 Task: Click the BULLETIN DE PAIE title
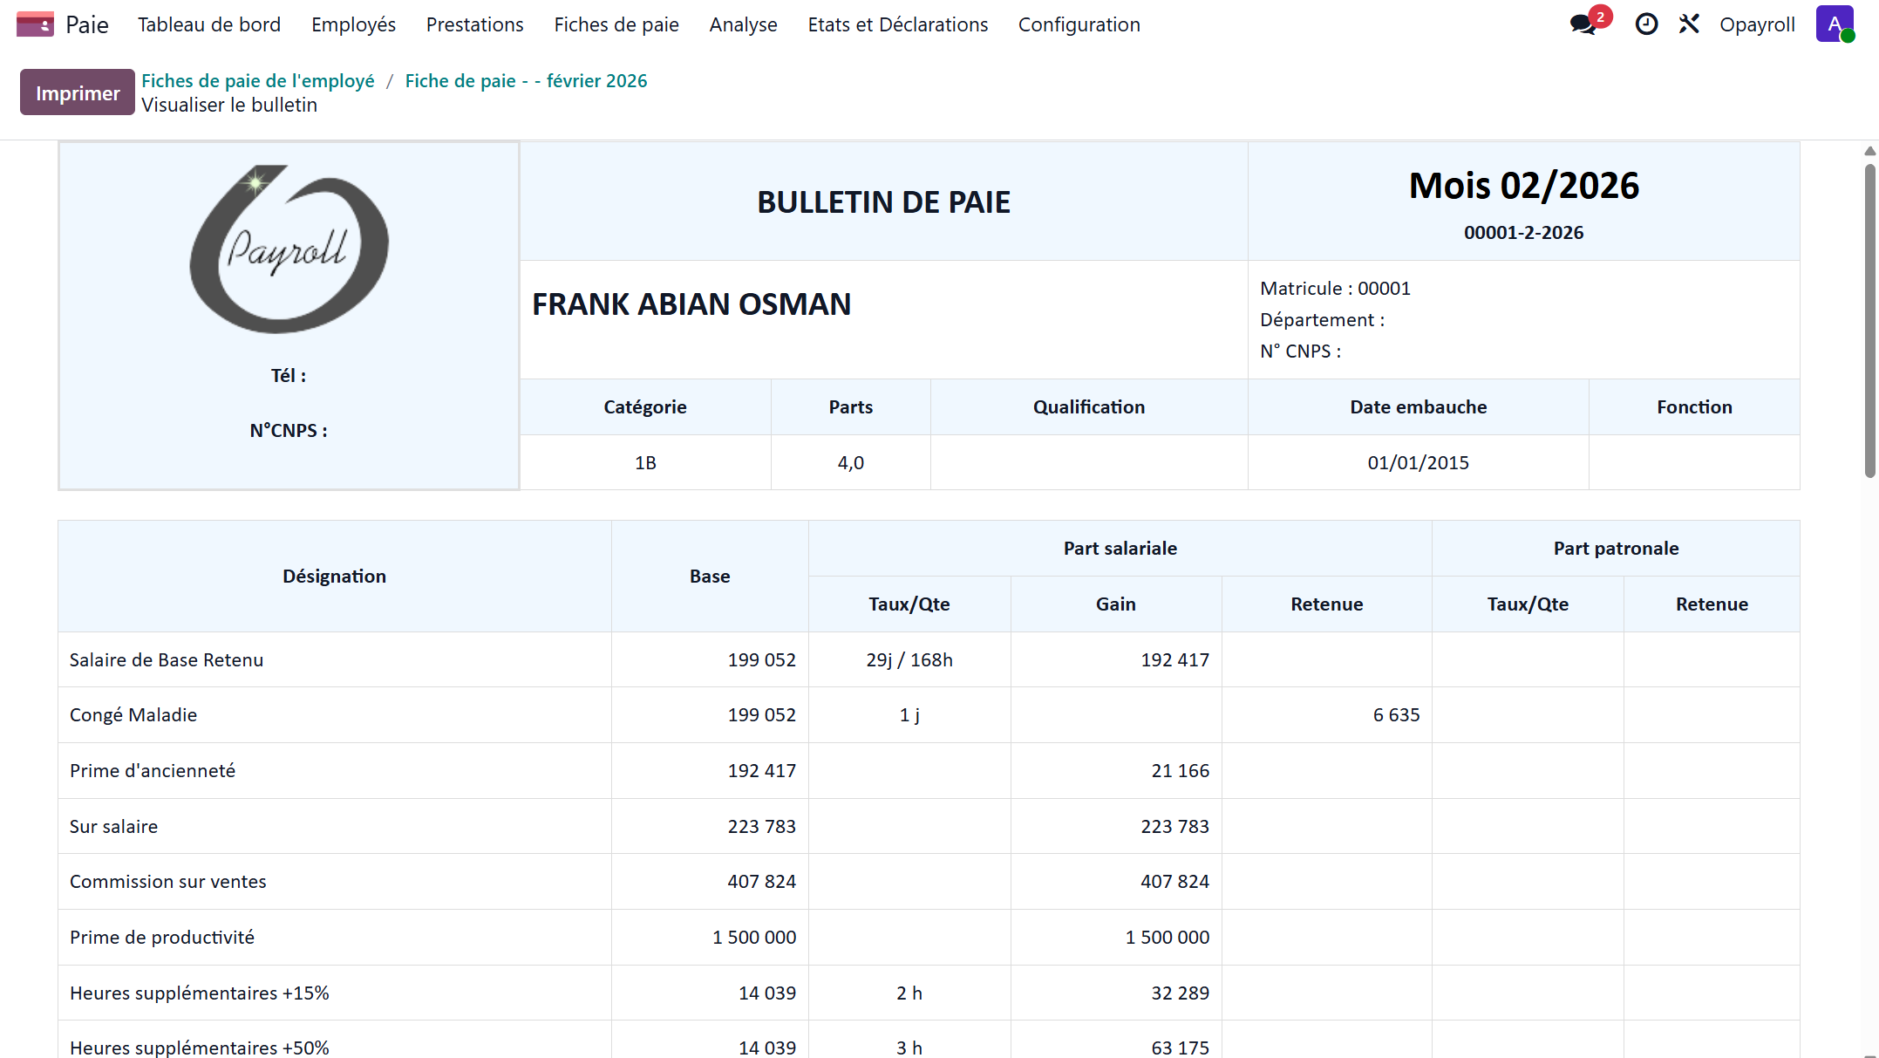pos(883,201)
